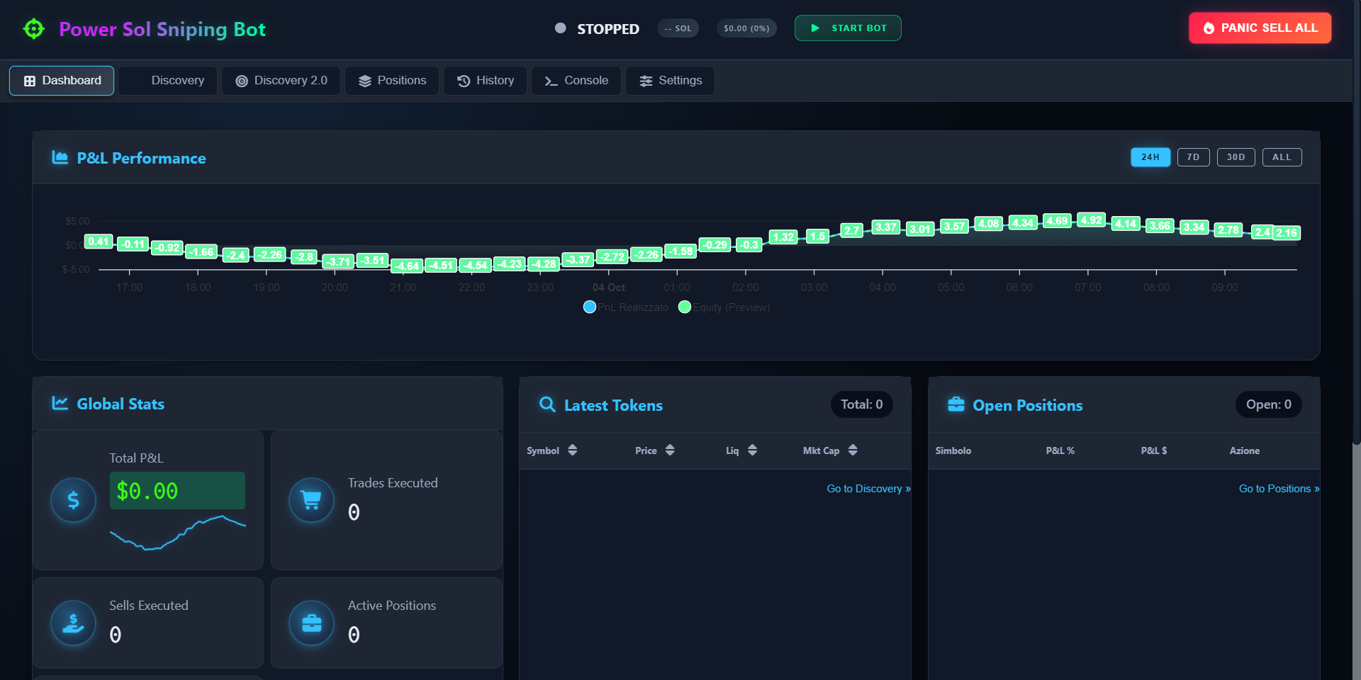Click the Open Positions briefcase icon

pos(955,404)
